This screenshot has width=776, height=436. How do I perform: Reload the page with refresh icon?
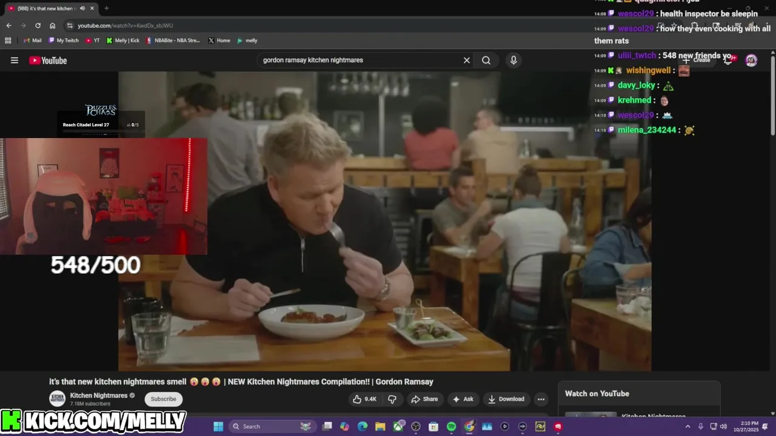(x=38, y=25)
